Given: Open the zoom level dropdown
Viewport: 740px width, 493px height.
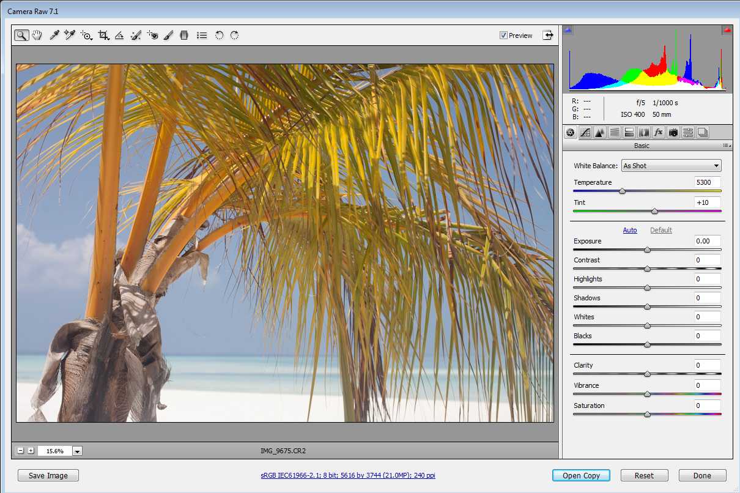Looking at the screenshot, I should (77, 451).
